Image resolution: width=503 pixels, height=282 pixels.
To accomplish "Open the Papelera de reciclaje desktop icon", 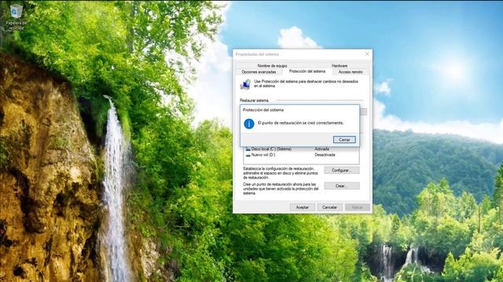I will pos(16,17).
